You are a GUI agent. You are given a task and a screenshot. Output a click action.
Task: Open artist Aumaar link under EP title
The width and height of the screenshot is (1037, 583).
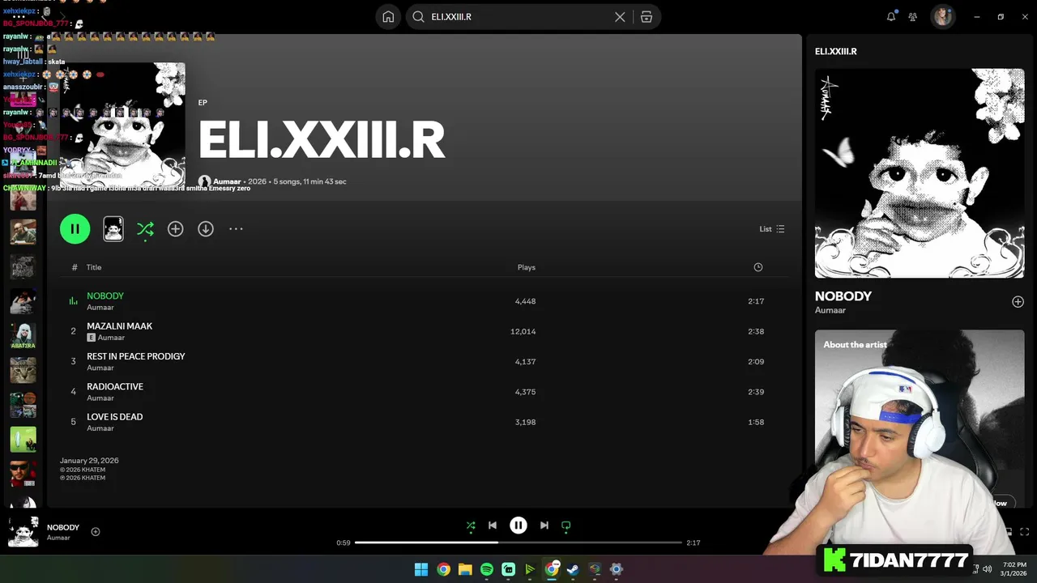[x=227, y=181]
